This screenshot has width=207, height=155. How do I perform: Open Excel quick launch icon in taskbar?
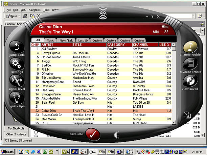point(45,152)
